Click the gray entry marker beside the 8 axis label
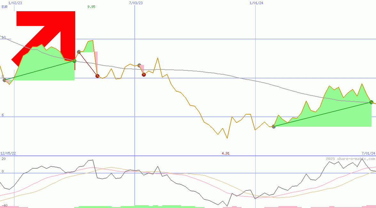The image size is (376, 208). (5, 80)
